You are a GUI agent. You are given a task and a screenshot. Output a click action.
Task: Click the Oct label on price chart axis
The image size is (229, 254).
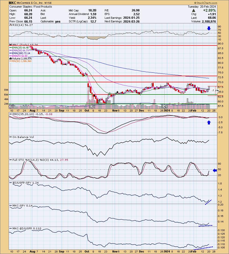coord(87,110)
